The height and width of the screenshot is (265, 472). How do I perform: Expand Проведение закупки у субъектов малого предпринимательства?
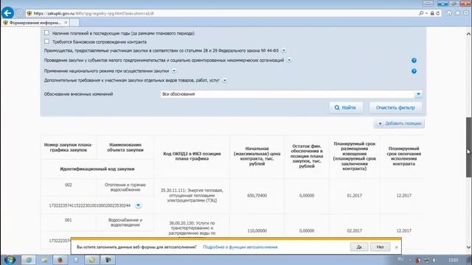[289, 60]
